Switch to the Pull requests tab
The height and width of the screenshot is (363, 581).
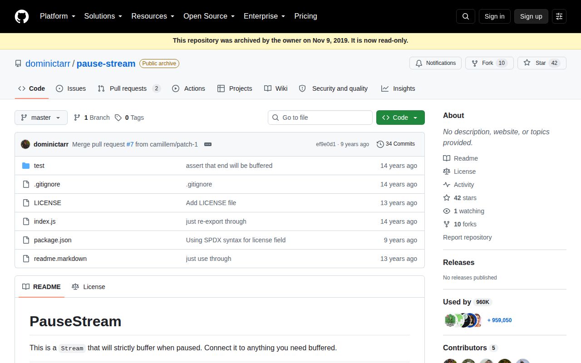[129, 88]
